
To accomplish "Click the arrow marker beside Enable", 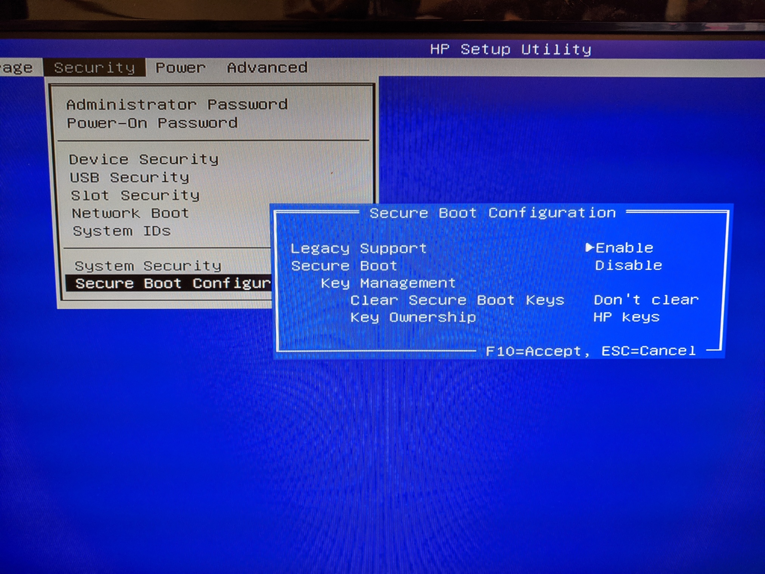I will pos(589,247).
